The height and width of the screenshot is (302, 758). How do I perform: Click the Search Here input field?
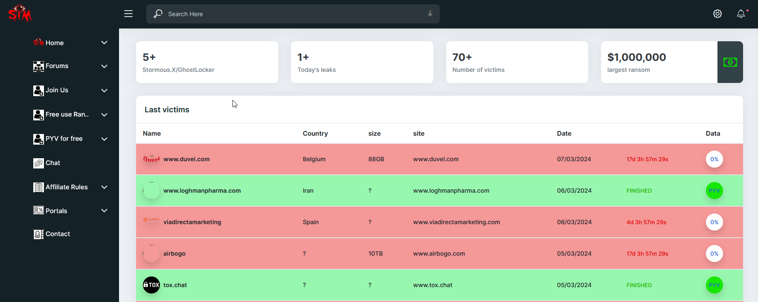293,14
